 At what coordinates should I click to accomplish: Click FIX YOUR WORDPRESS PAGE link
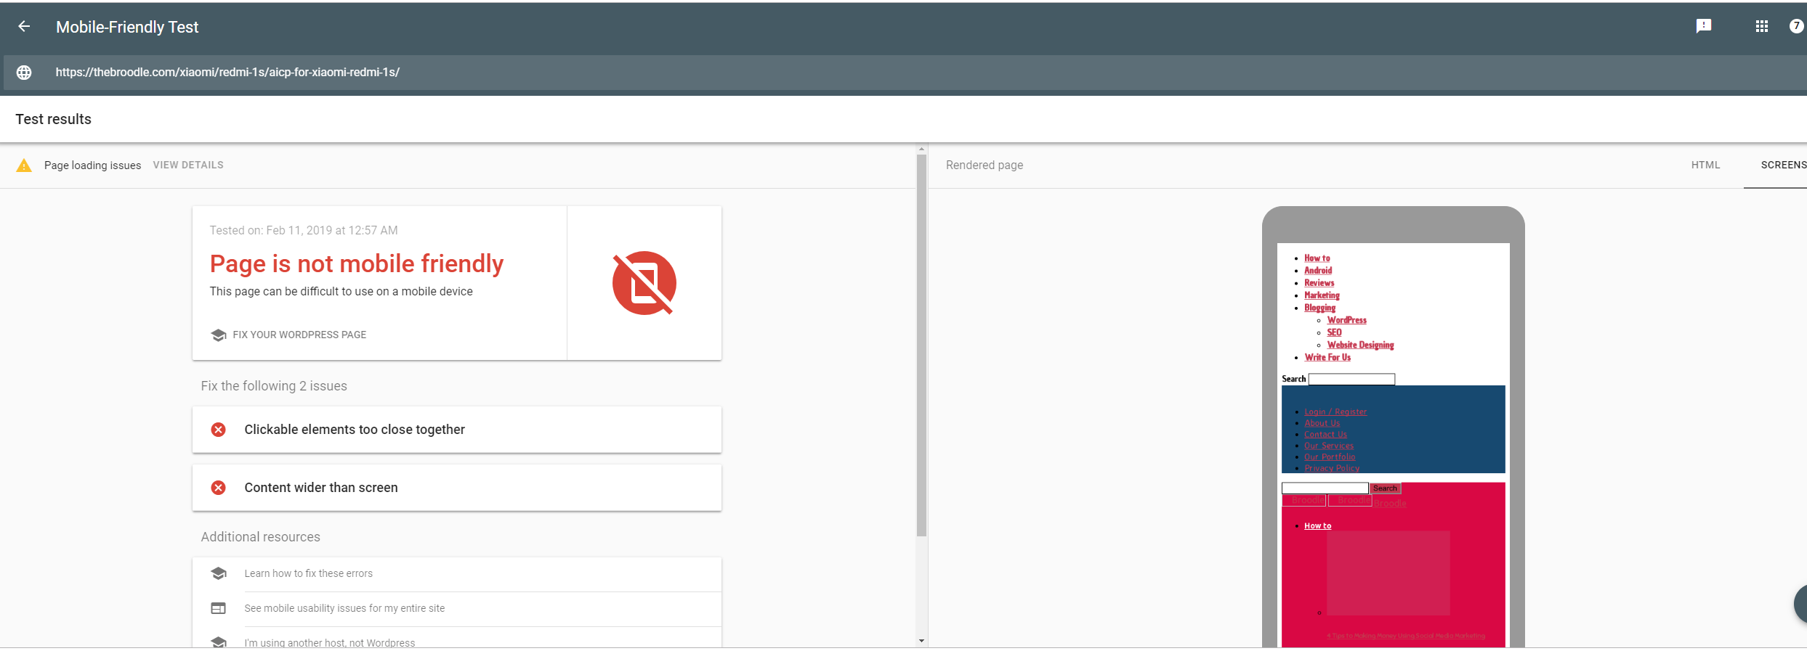click(299, 335)
